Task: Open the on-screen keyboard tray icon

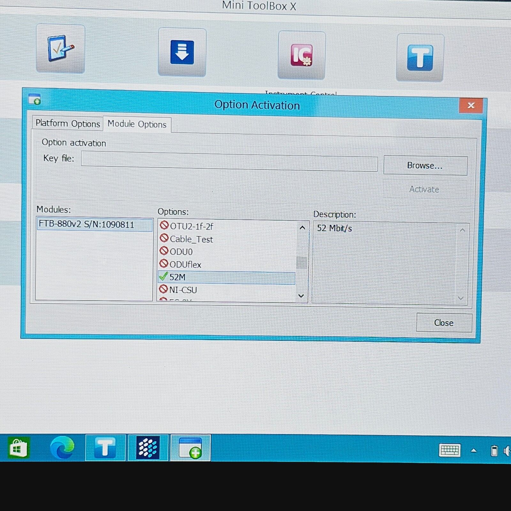Action: (450, 450)
